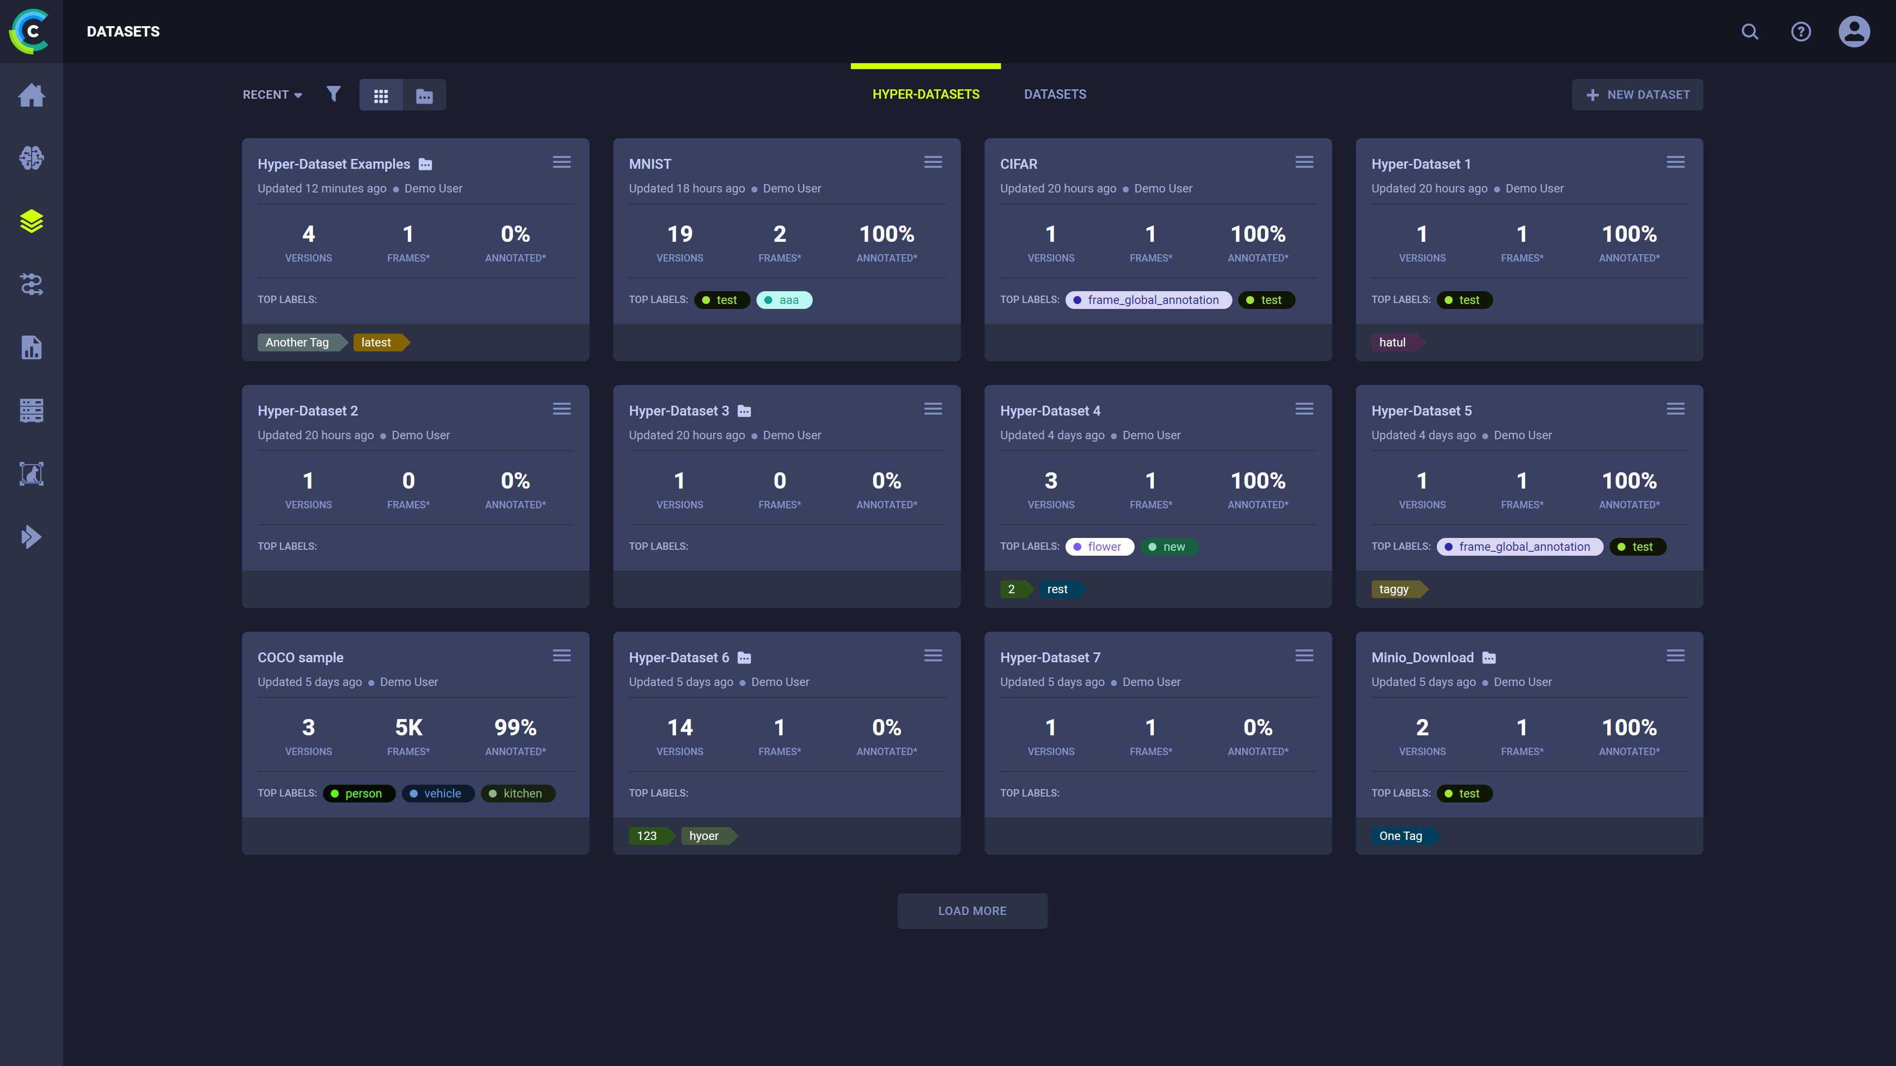Select the HYPER-DATASETS tab
Screen dimensions: 1896x1066
925,94
